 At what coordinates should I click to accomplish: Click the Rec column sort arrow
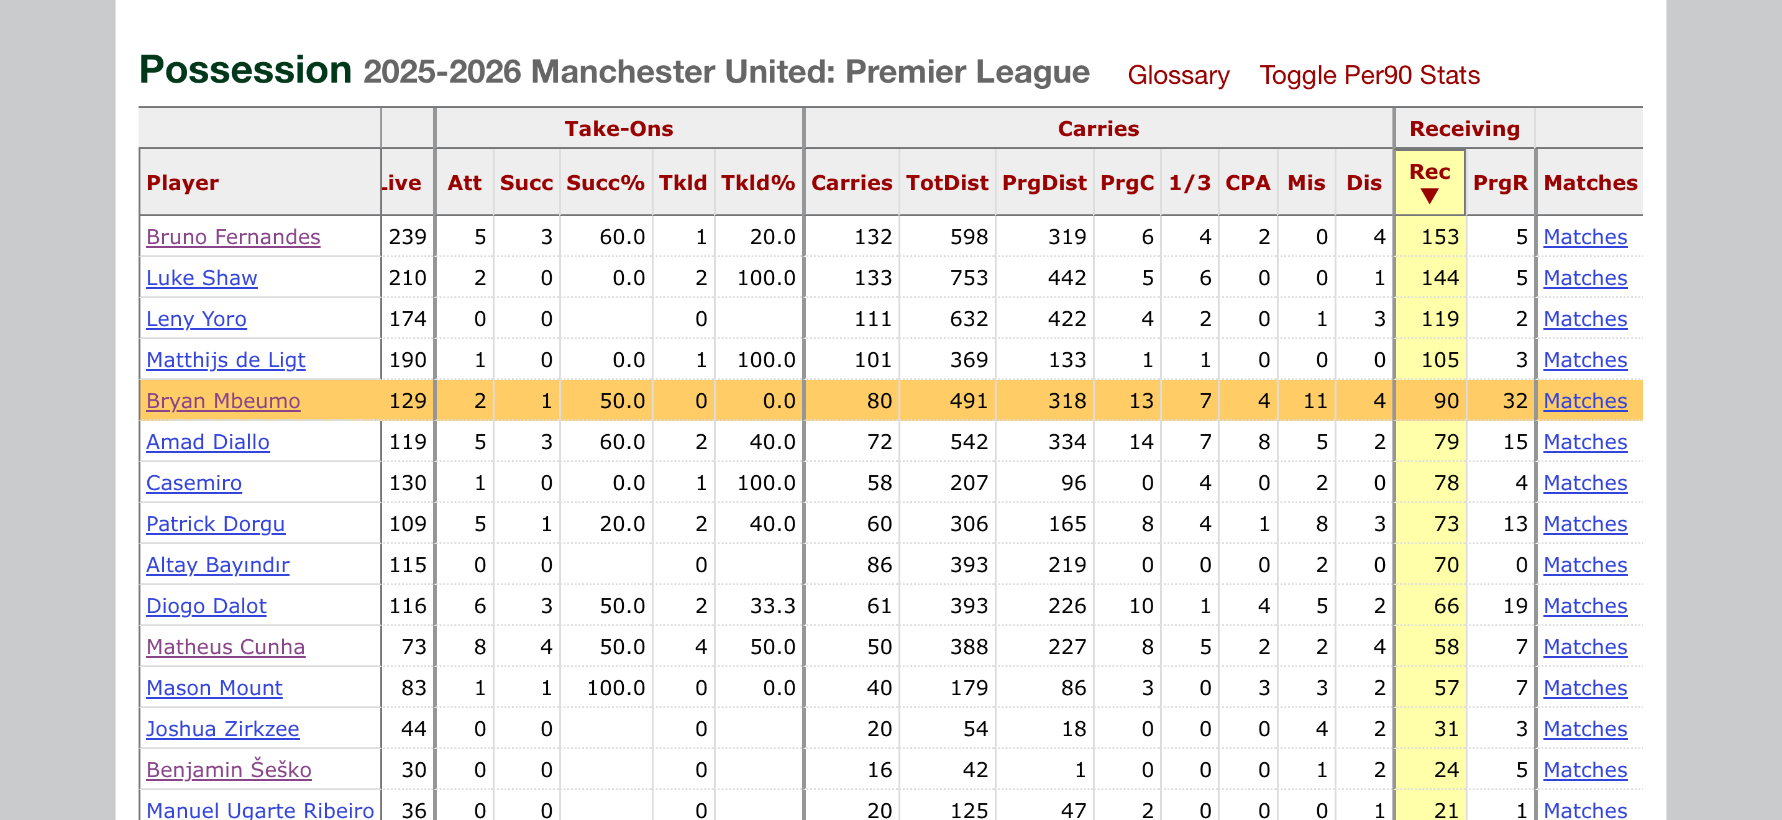(x=1429, y=197)
